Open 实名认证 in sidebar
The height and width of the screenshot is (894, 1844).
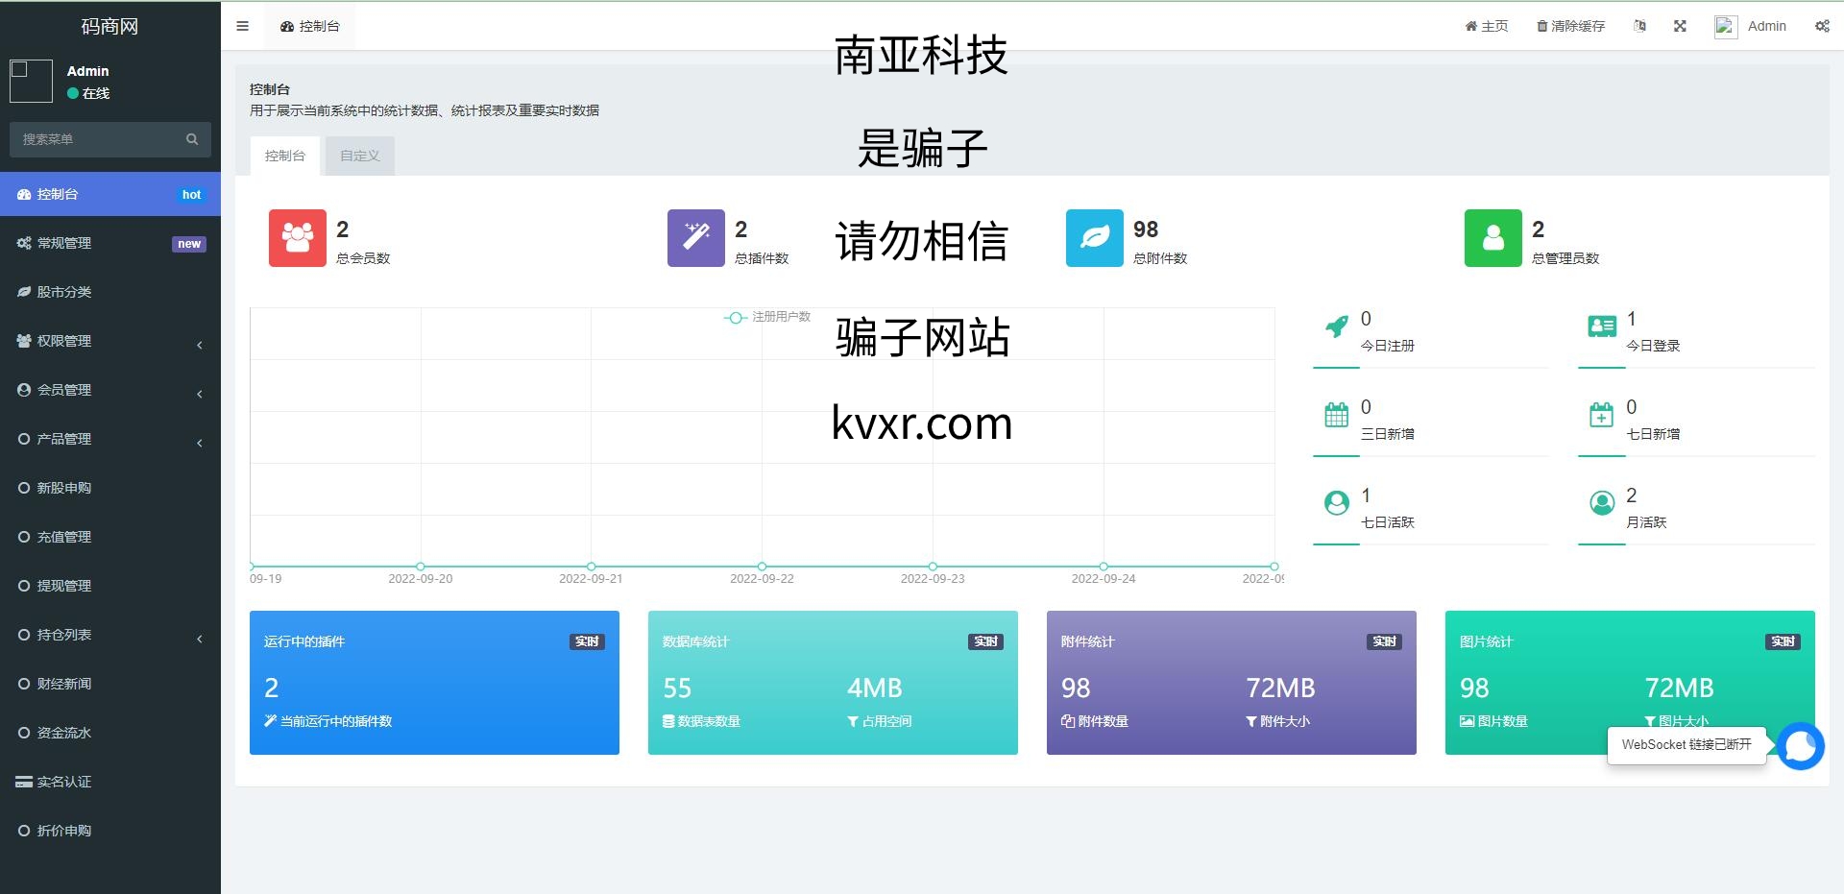click(x=110, y=782)
